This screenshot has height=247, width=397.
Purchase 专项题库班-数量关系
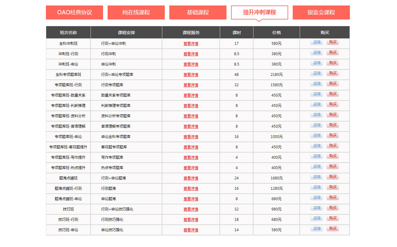(x=333, y=94)
